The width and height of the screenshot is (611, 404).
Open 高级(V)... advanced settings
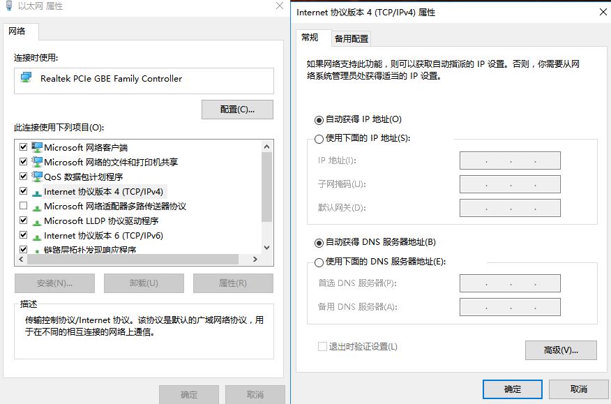(x=560, y=350)
